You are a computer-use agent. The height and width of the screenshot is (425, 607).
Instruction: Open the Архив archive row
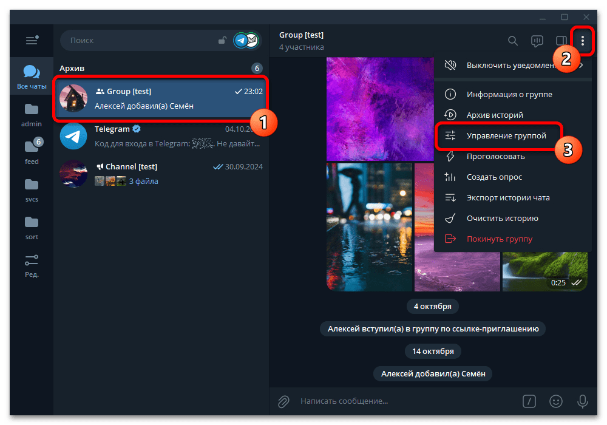click(161, 68)
